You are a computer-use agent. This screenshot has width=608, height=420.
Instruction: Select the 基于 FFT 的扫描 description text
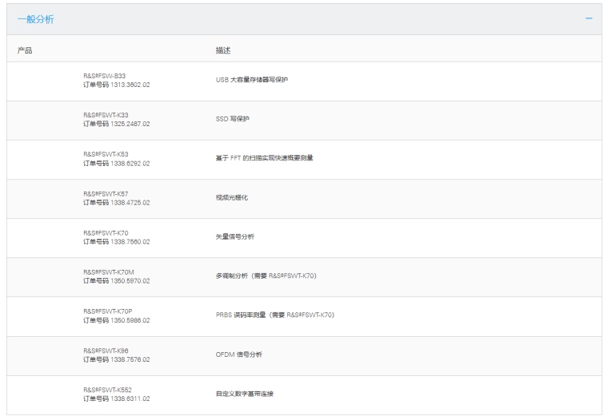[264, 158]
